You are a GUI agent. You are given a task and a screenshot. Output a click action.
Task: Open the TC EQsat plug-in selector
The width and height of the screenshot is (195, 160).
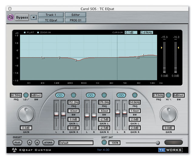pyautogui.click(x=51, y=20)
